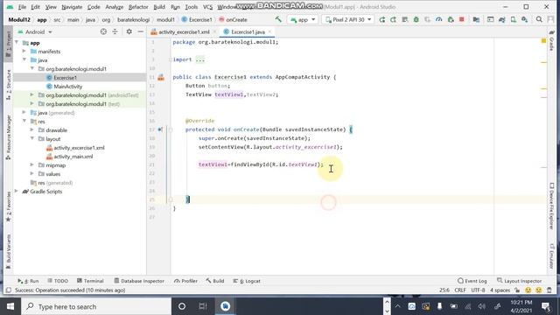Viewport: 560px width, 315px height.
Task: Toggle the Emulator tool window
Action: tap(552, 256)
